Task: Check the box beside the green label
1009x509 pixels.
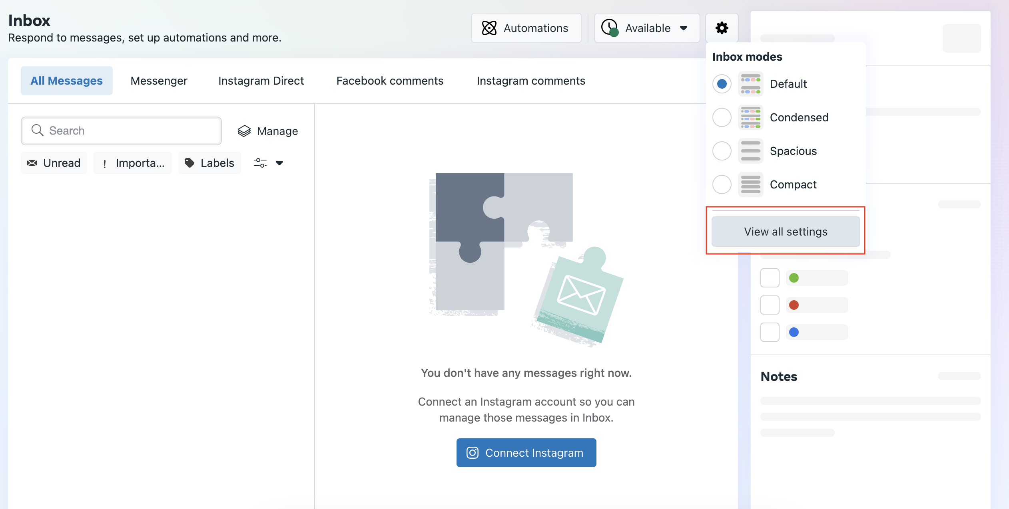Action: coord(770,278)
